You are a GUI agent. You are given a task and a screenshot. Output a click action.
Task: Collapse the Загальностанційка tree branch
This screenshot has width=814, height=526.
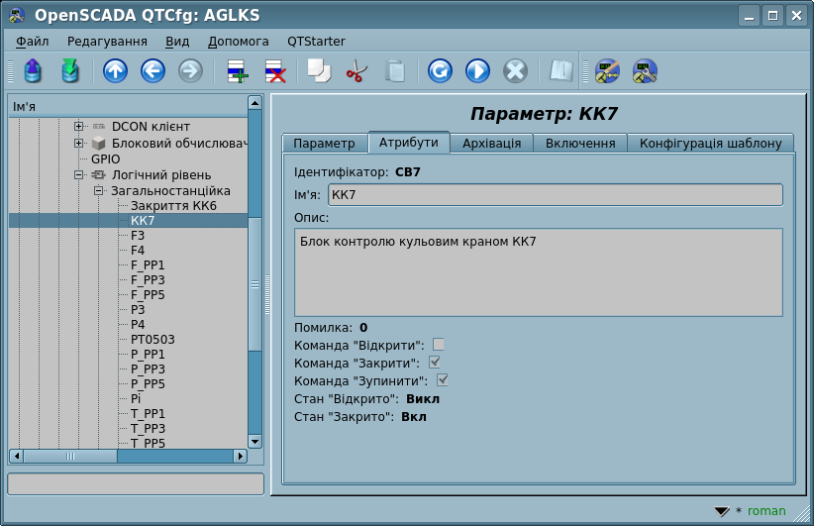(x=98, y=190)
